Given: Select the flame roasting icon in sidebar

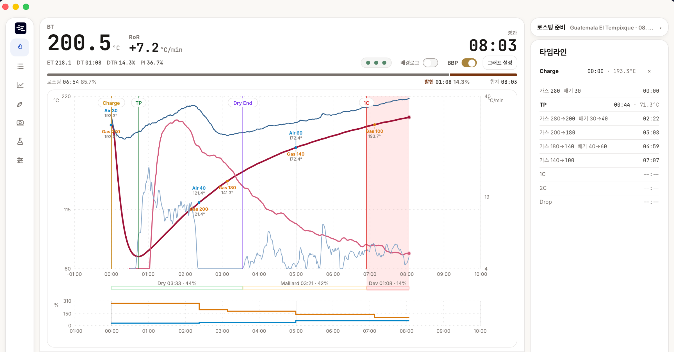Looking at the screenshot, I should click(20, 47).
